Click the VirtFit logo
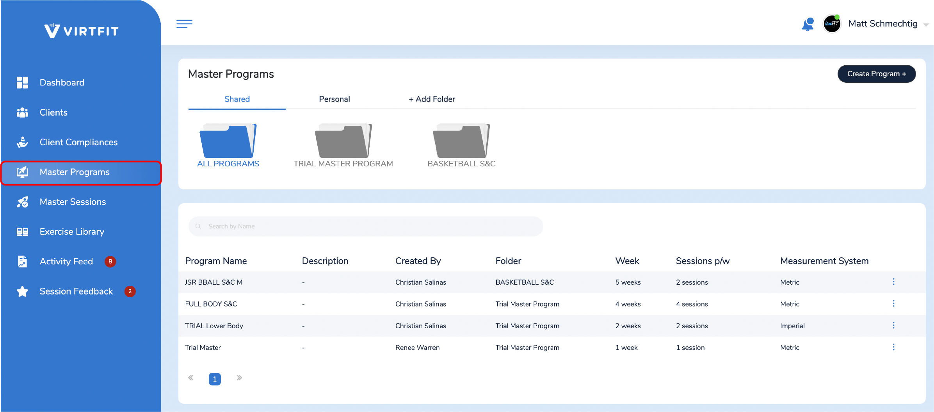 tap(81, 31)
